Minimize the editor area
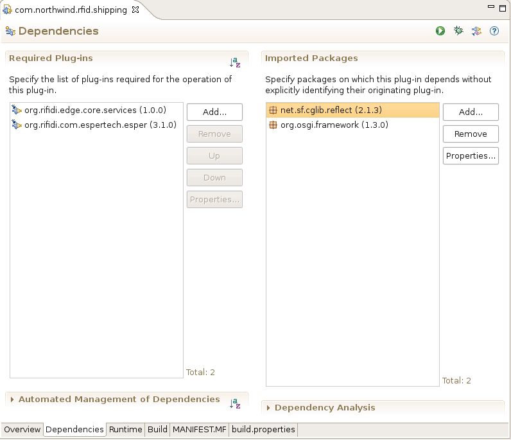The image size is (511, 440). pos(491,6)
